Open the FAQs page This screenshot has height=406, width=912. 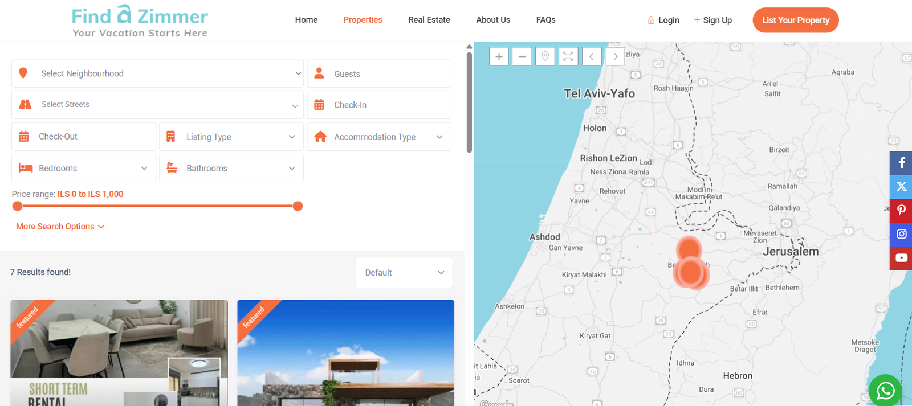coord(545,20)
